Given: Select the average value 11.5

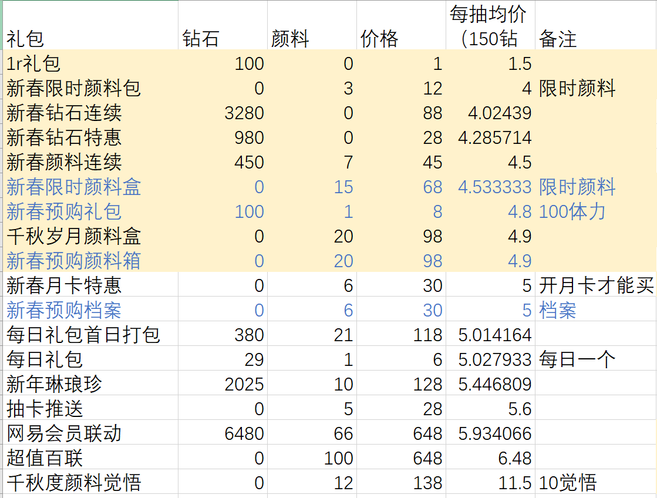Looking at the screenshot, I should 515,483.
